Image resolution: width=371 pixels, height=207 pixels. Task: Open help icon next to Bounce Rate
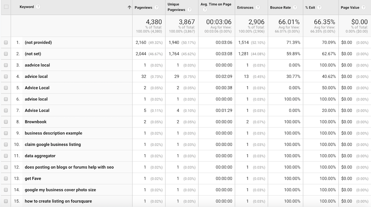pyautogui.click(x=295, y=7)
